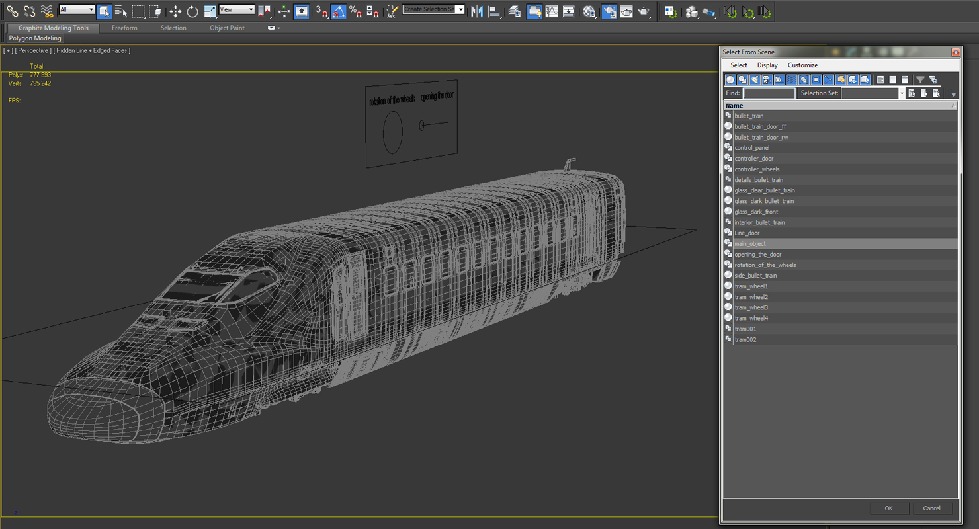Toggle the Spinner Snap icon
Image resolution: width=979 pixels, height=529 pixels.
click(x=372, y=11)
